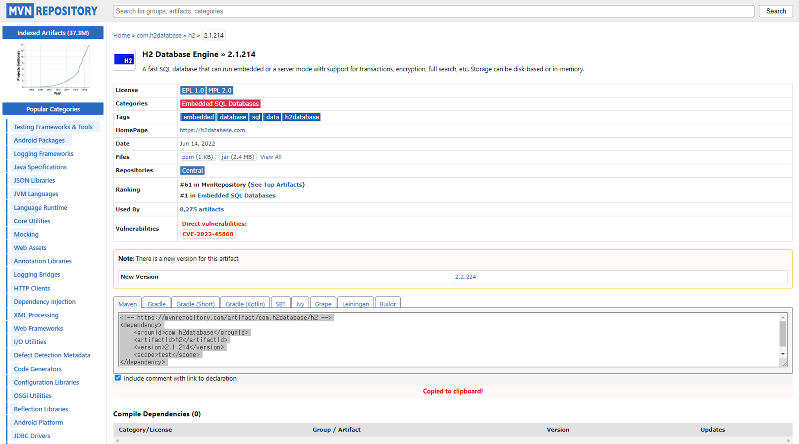Open the h2 breadcrumb link

point(192,35)
